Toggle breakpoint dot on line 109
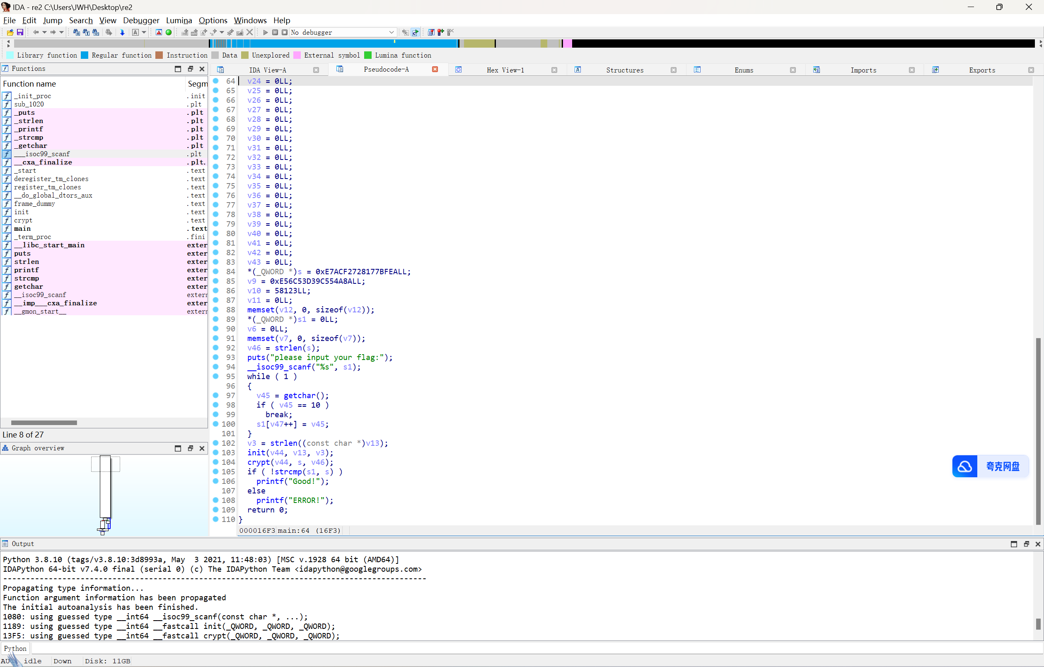1044x667 pixels. (215, 510)
